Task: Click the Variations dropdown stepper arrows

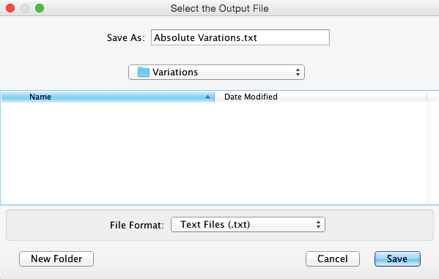Action: coord(298,72)
